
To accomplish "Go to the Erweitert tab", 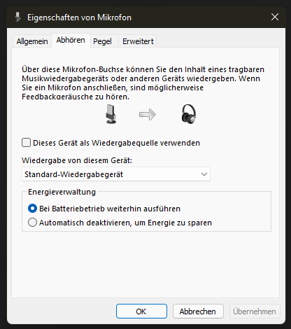I will click(138, 41).
